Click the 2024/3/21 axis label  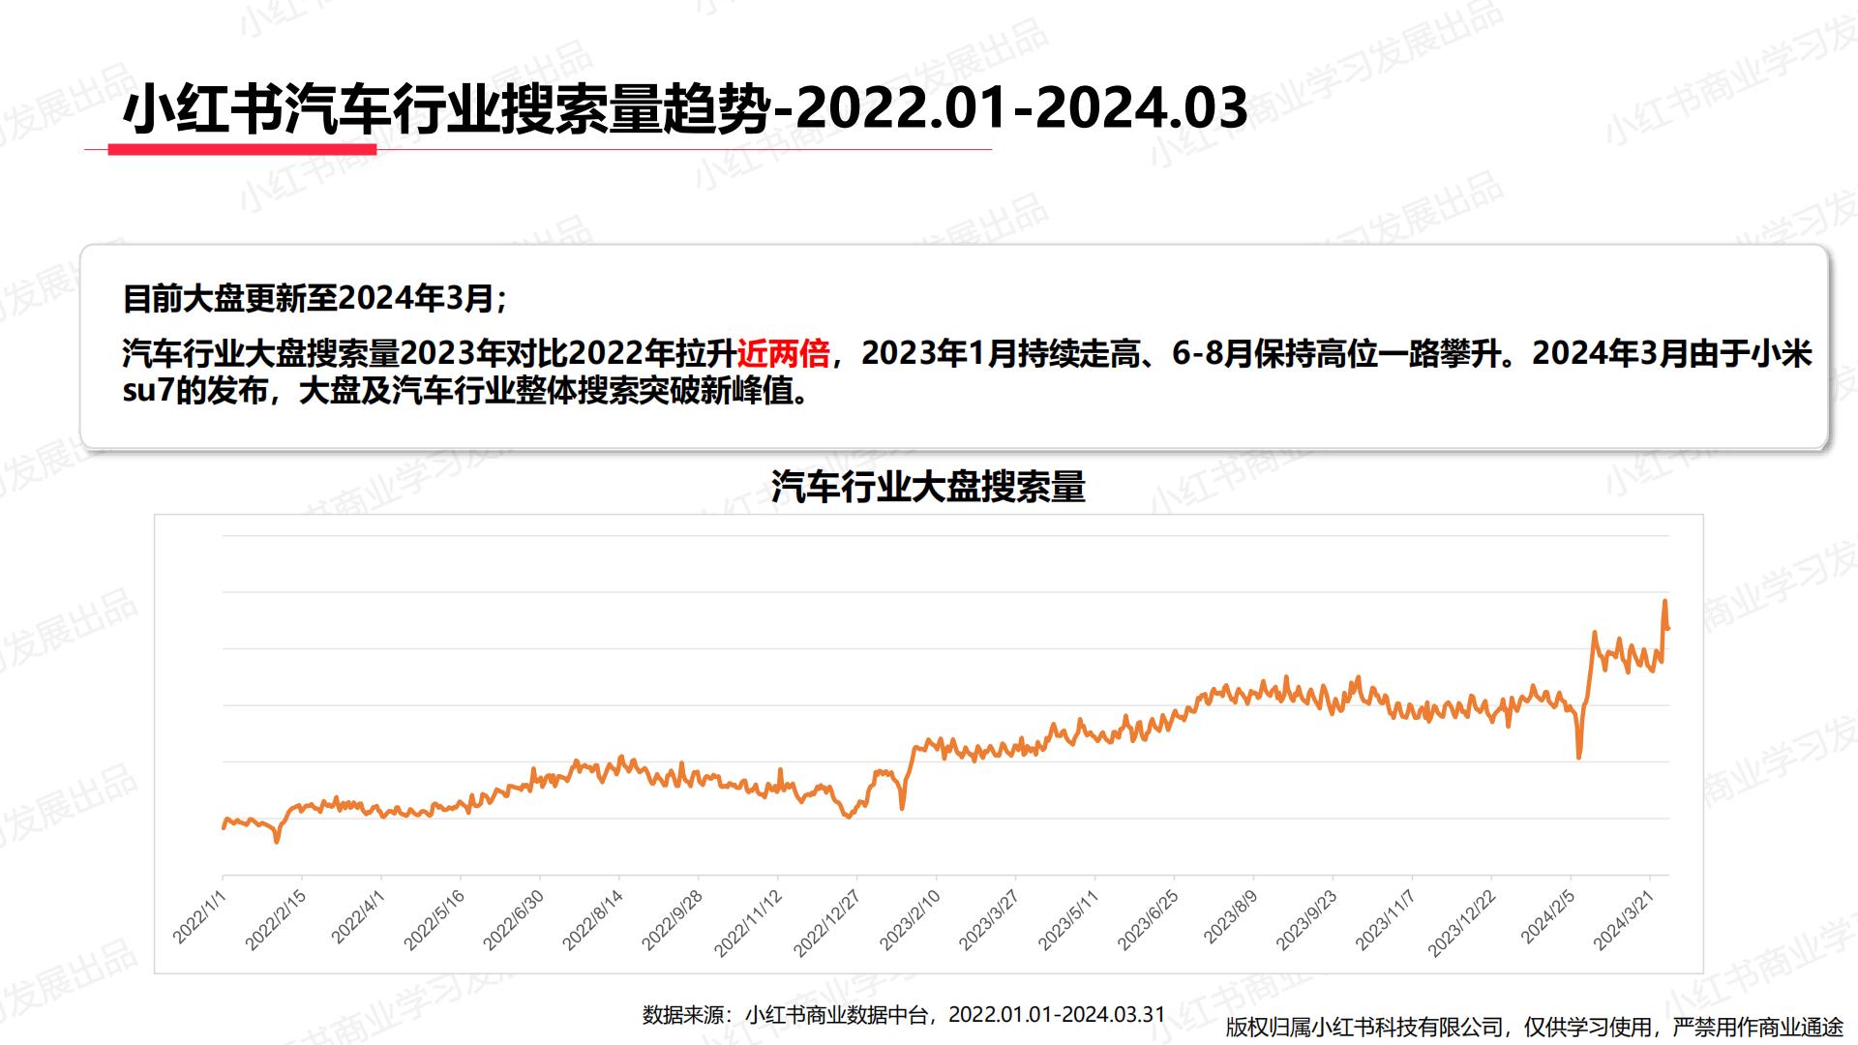(1624, 920)
